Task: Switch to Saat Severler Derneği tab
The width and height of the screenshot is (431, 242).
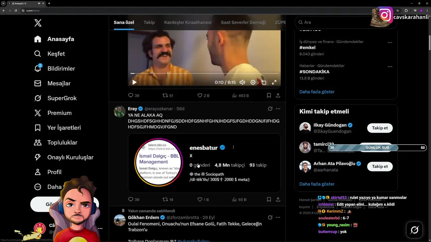Action: 243,22
